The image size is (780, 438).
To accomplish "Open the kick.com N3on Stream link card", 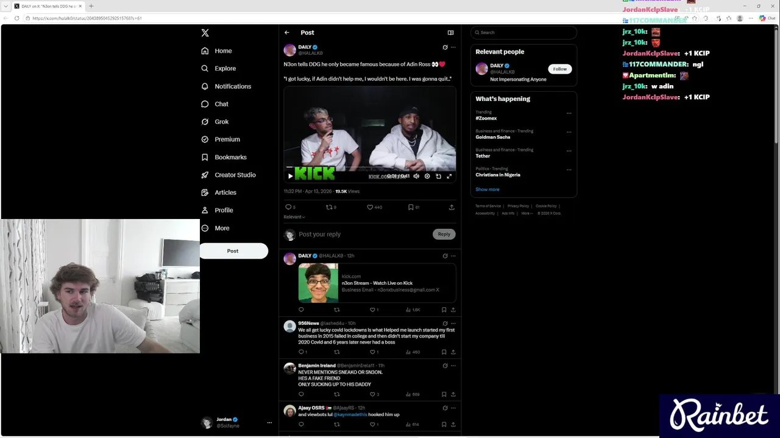I will pos(377,283).
